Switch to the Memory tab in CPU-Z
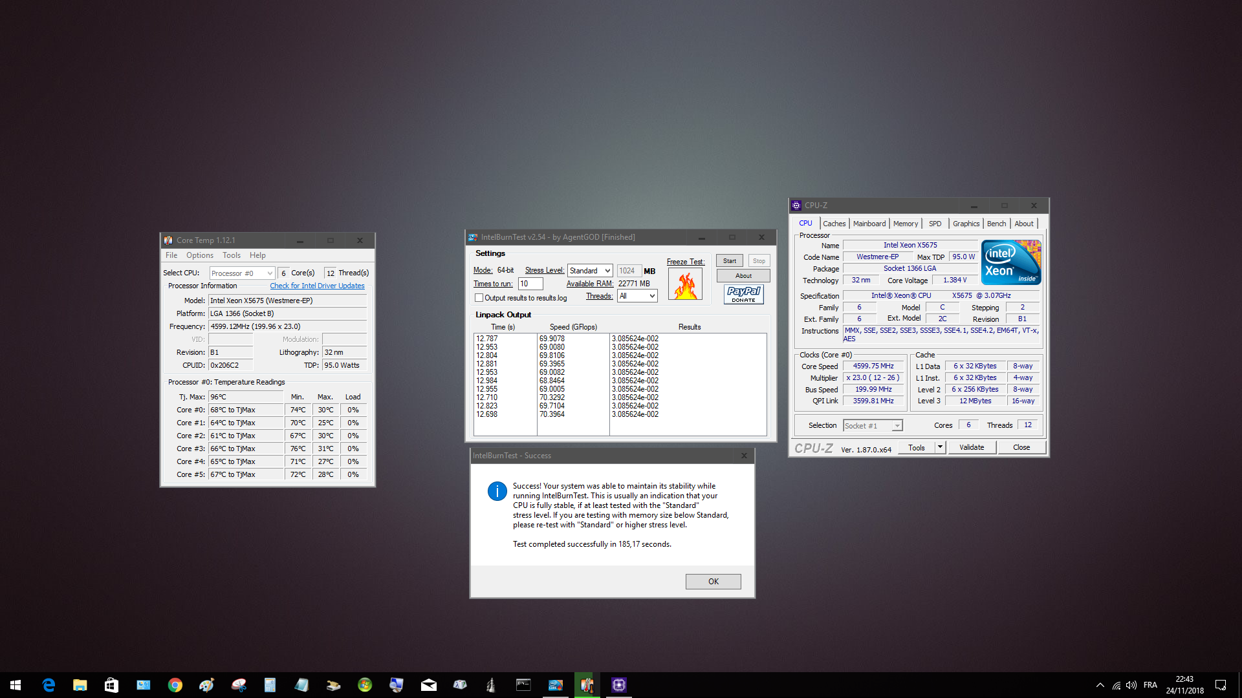The height and width of the screenshot is (698, 1242). [905, 224]
